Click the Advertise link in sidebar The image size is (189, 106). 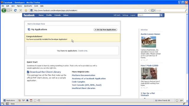click(x=144, y=30)
